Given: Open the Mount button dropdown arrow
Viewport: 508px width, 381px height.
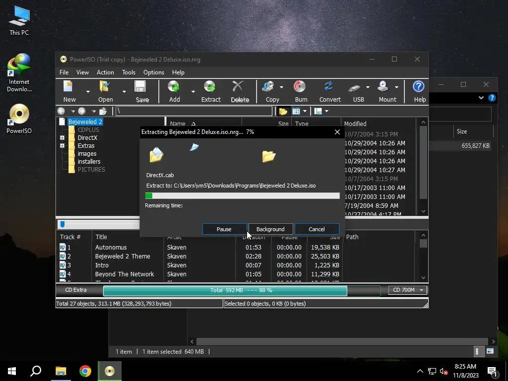Looking at the screenshot, I should (396, 87).
